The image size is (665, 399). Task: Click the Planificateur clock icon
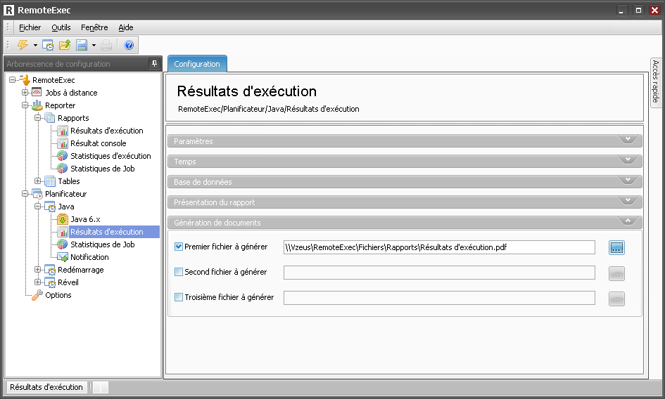[37, 194]
